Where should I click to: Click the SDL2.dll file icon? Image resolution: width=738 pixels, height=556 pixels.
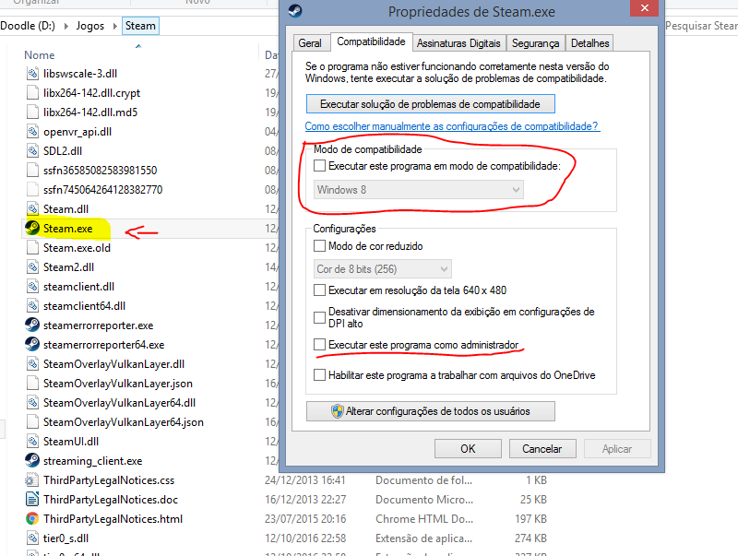tap(32, 151)
